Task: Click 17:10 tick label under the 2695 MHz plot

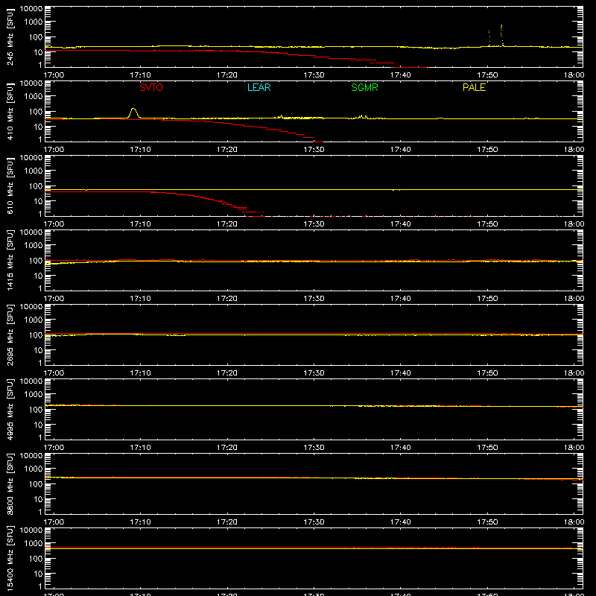Action: 140,373
